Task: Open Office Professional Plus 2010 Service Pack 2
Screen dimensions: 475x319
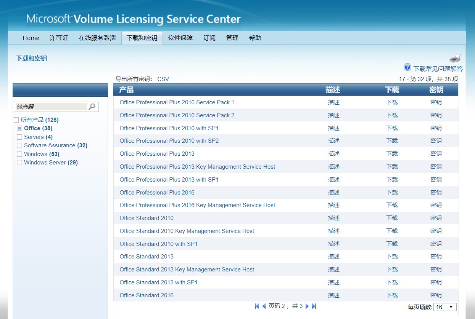Action: click(177, 115)
